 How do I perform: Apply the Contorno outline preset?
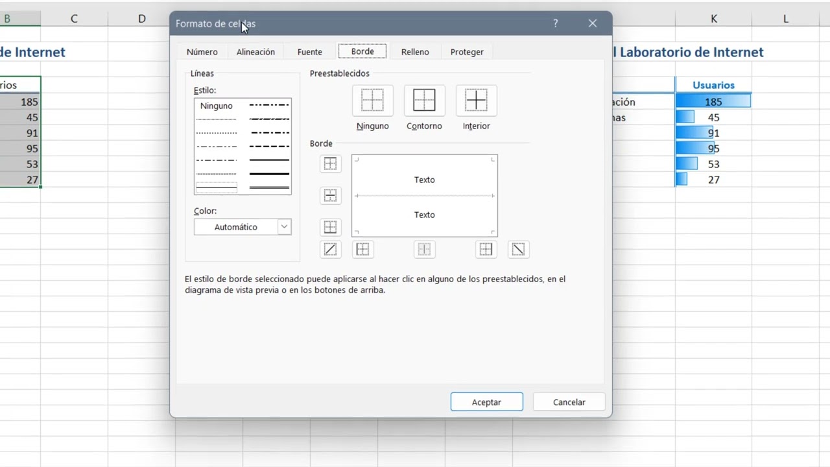tap(424, 101)
